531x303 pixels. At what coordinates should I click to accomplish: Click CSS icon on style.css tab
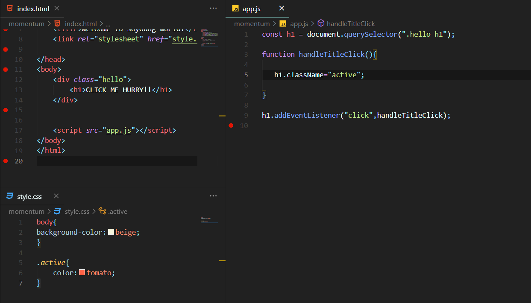pyautogui.click(x=10, y=196)
